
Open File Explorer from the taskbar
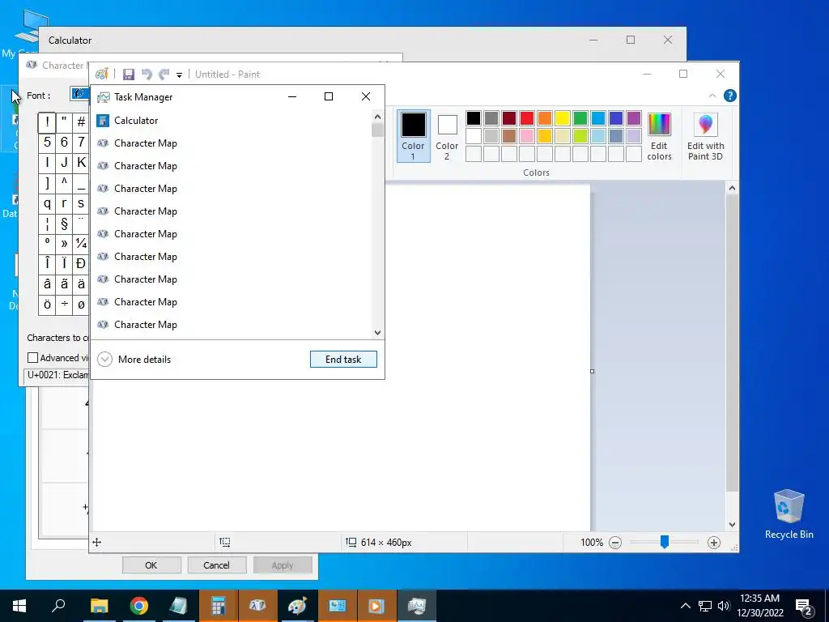[x=100, y=606]
